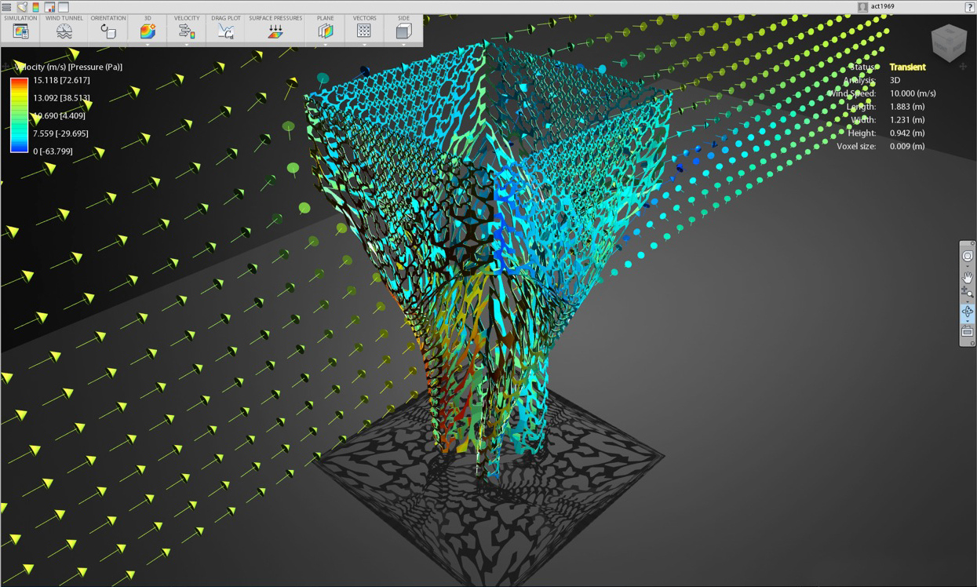The image size is (977, 587).
Task: Expand the Side dropdown arrow
Action: [403, 44]
